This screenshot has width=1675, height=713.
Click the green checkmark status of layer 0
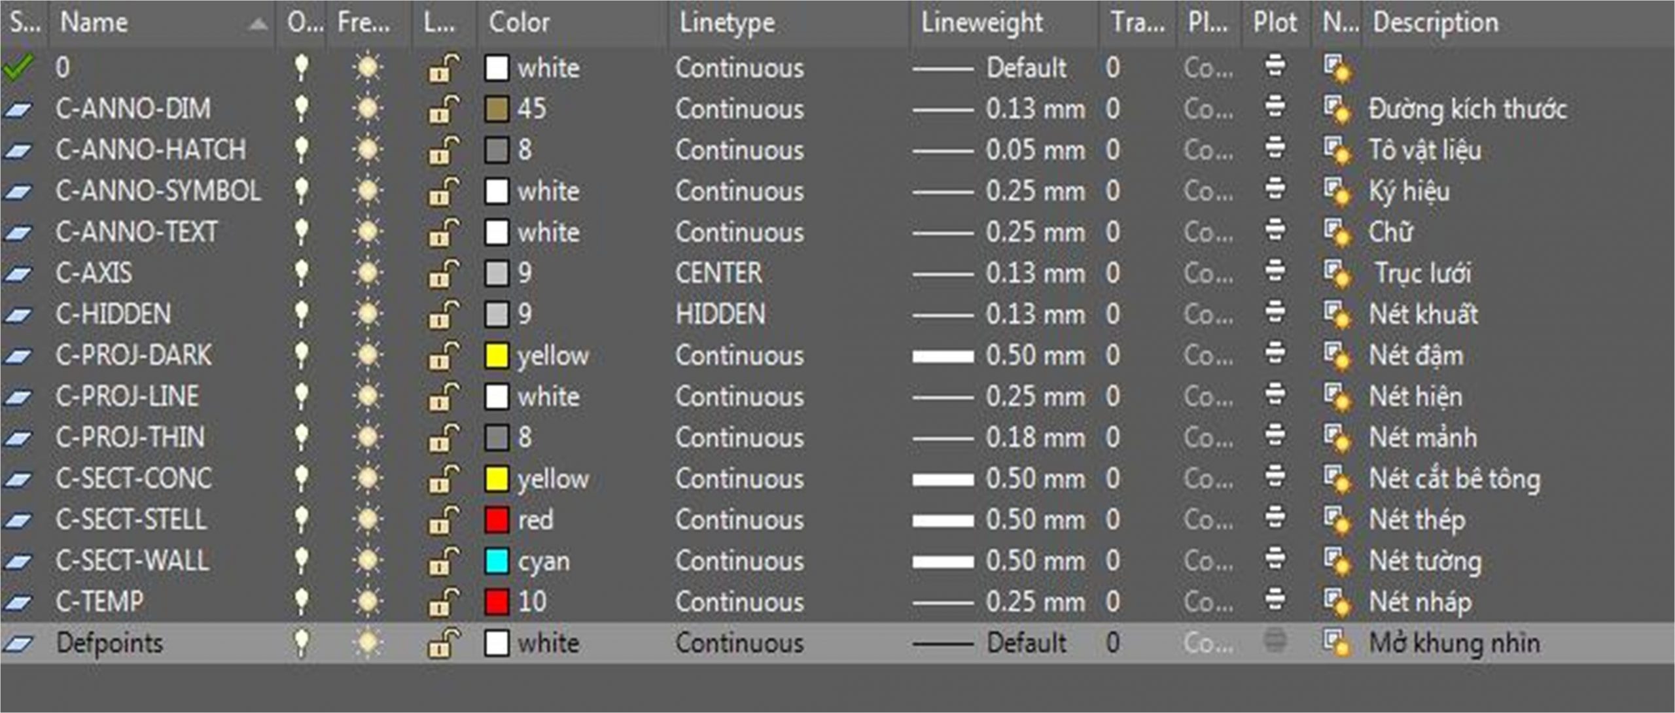pyautogui.click(x=18, y=67)
